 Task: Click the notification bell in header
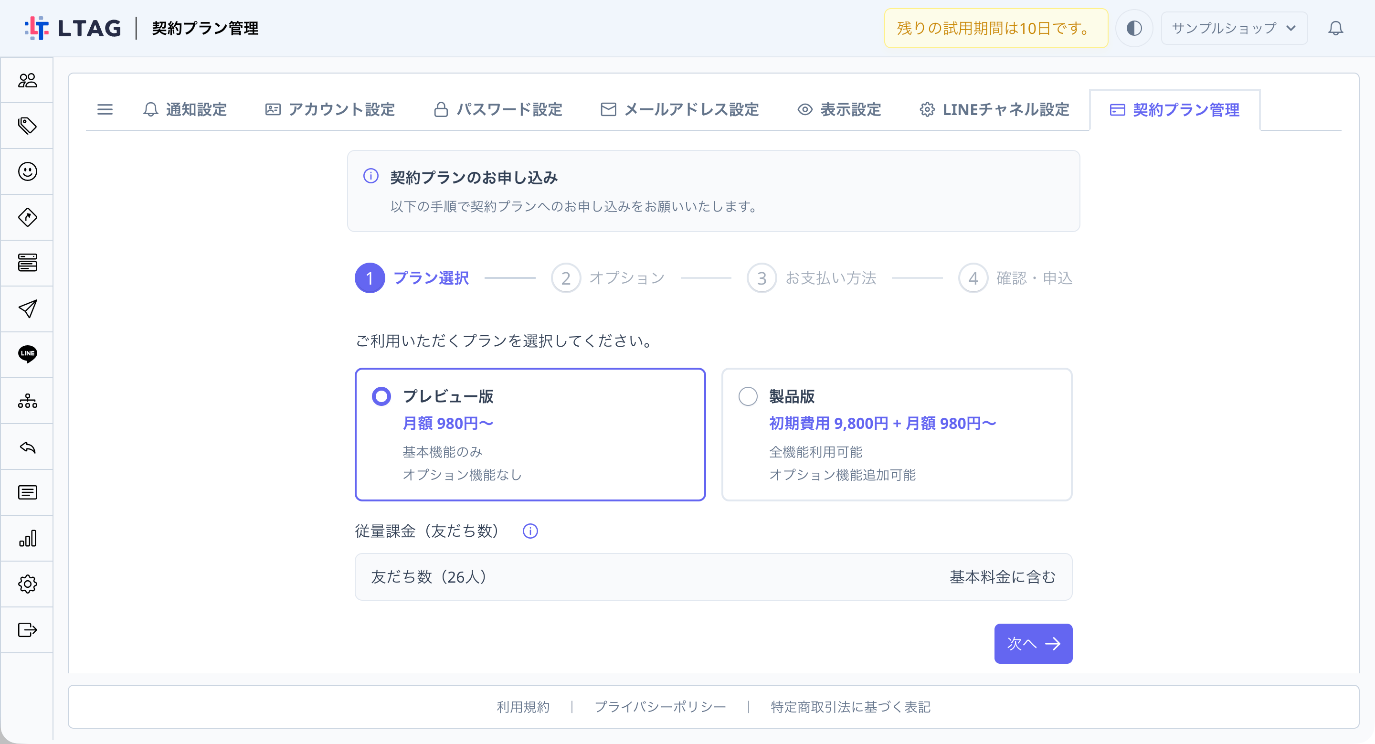pos(1335,28)
